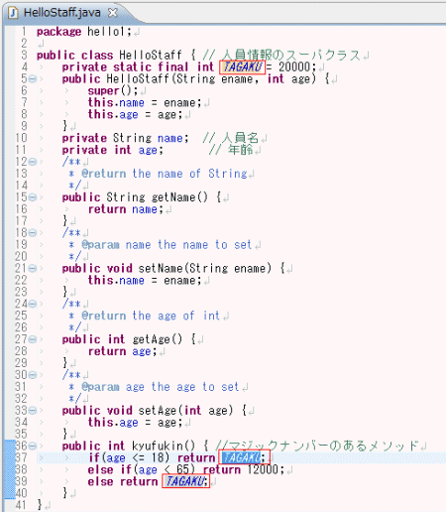Screen dimensions: 446x512
Task: Collapse the constructor fold at line 5
Action: tap(33, 78)
